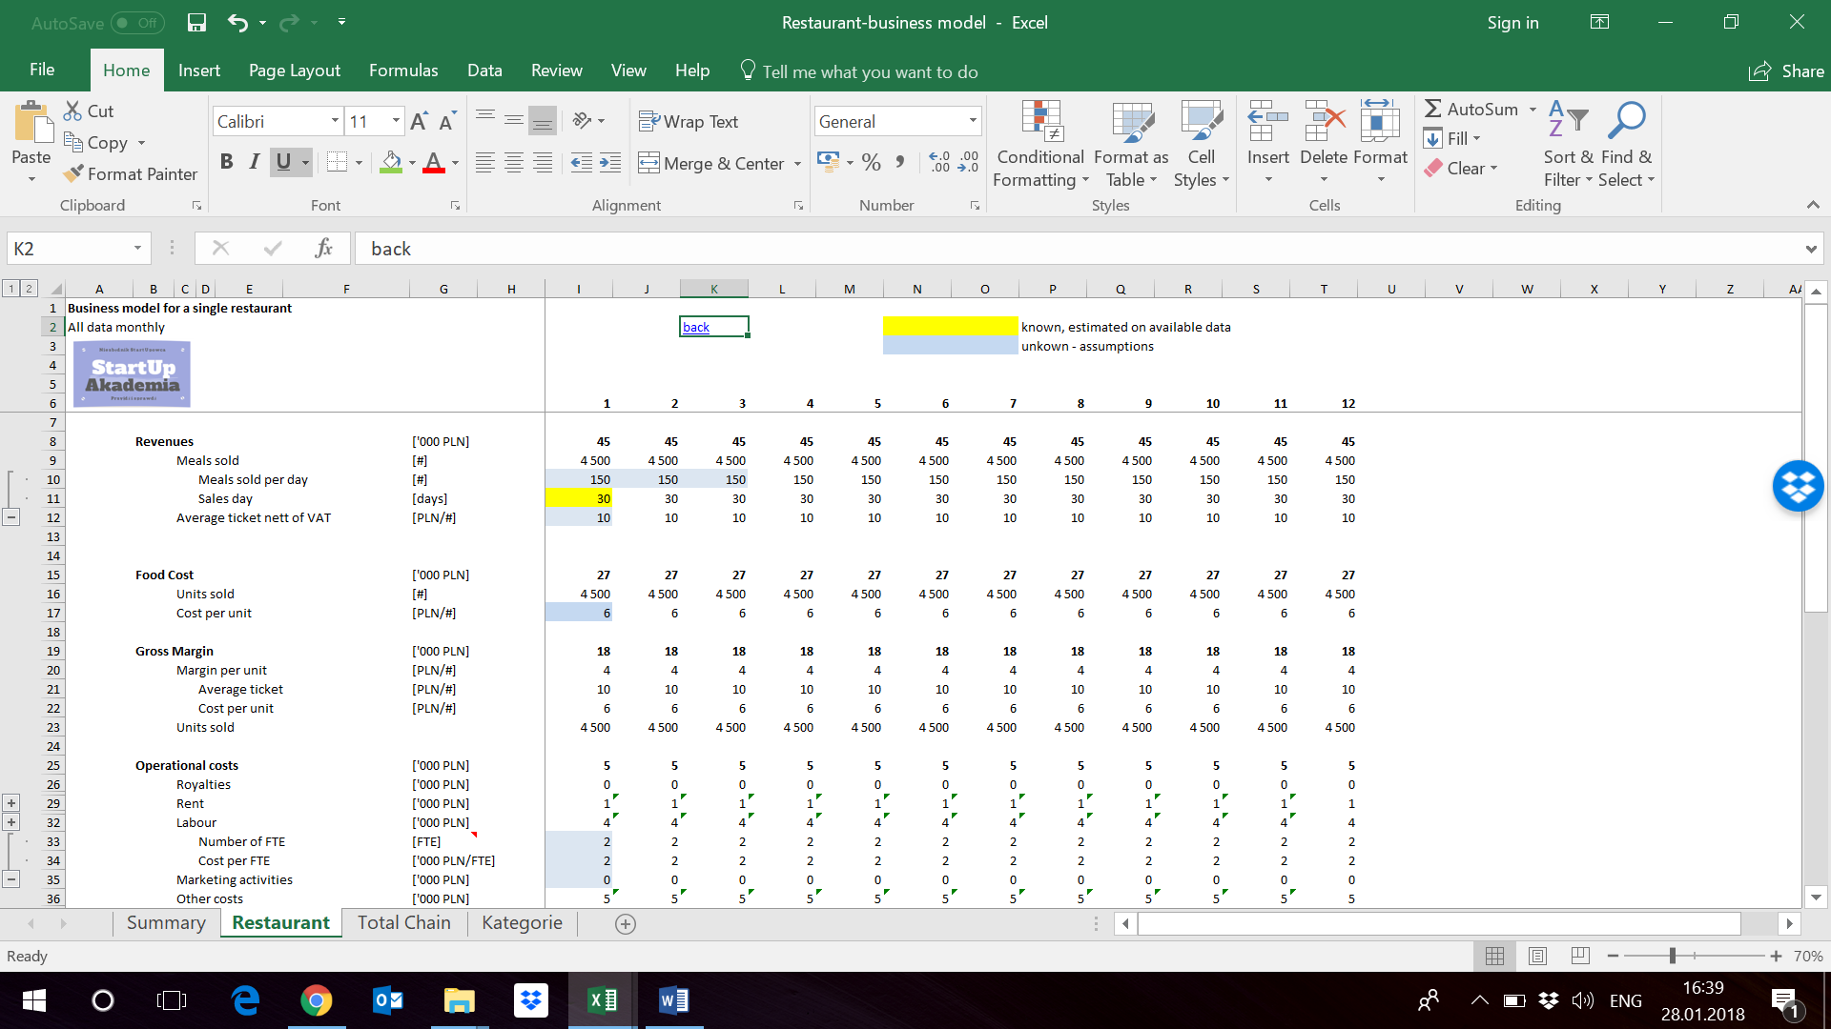Open the File menu
Viewport: 1831px width, 1029px height.
click(42, 71)
